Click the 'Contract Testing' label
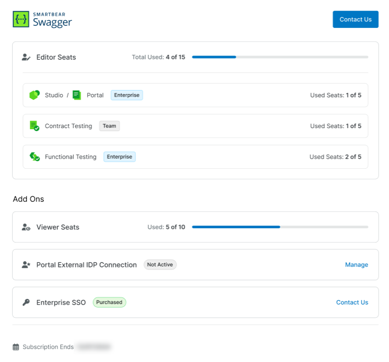389x362 pixels. click(69, 126)
